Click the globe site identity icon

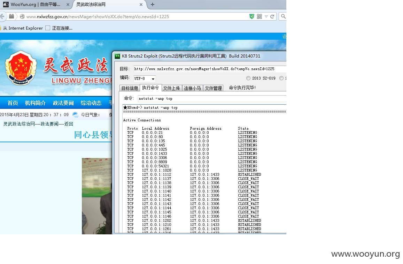pyautogui.click(x=22, y=16)
